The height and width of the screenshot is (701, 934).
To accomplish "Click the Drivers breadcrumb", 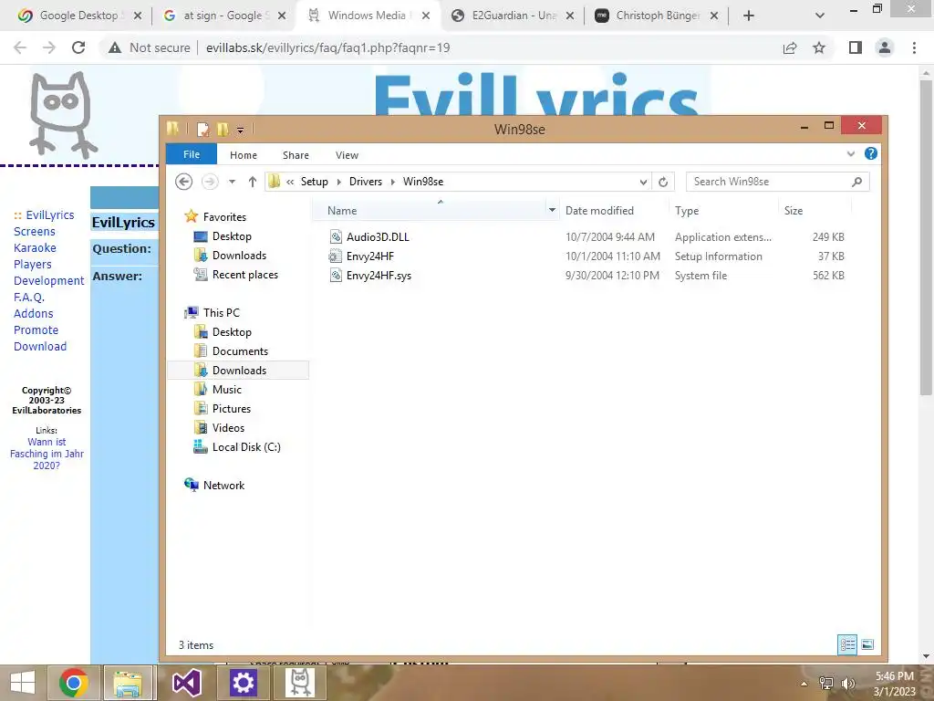I will click(365, 182).
